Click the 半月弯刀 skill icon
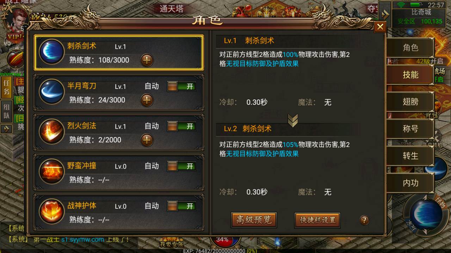451x253 pixels. tap(51, 92)
